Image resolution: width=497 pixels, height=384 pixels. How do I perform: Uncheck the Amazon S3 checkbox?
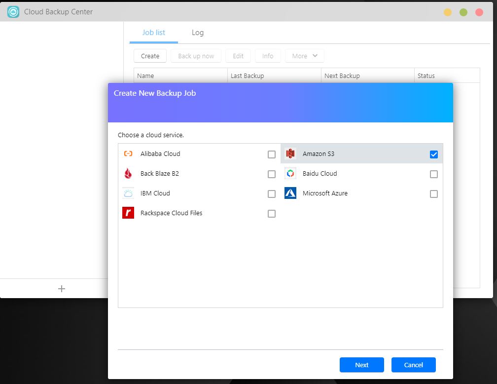click(x=433, y=154)
